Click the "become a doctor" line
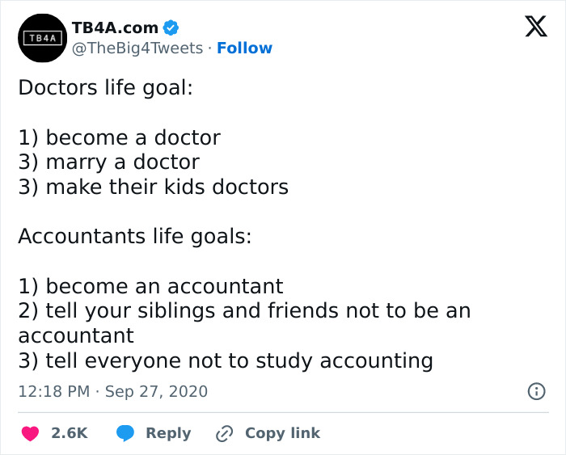The image size is (566, 455). click(x=119, y=137)
